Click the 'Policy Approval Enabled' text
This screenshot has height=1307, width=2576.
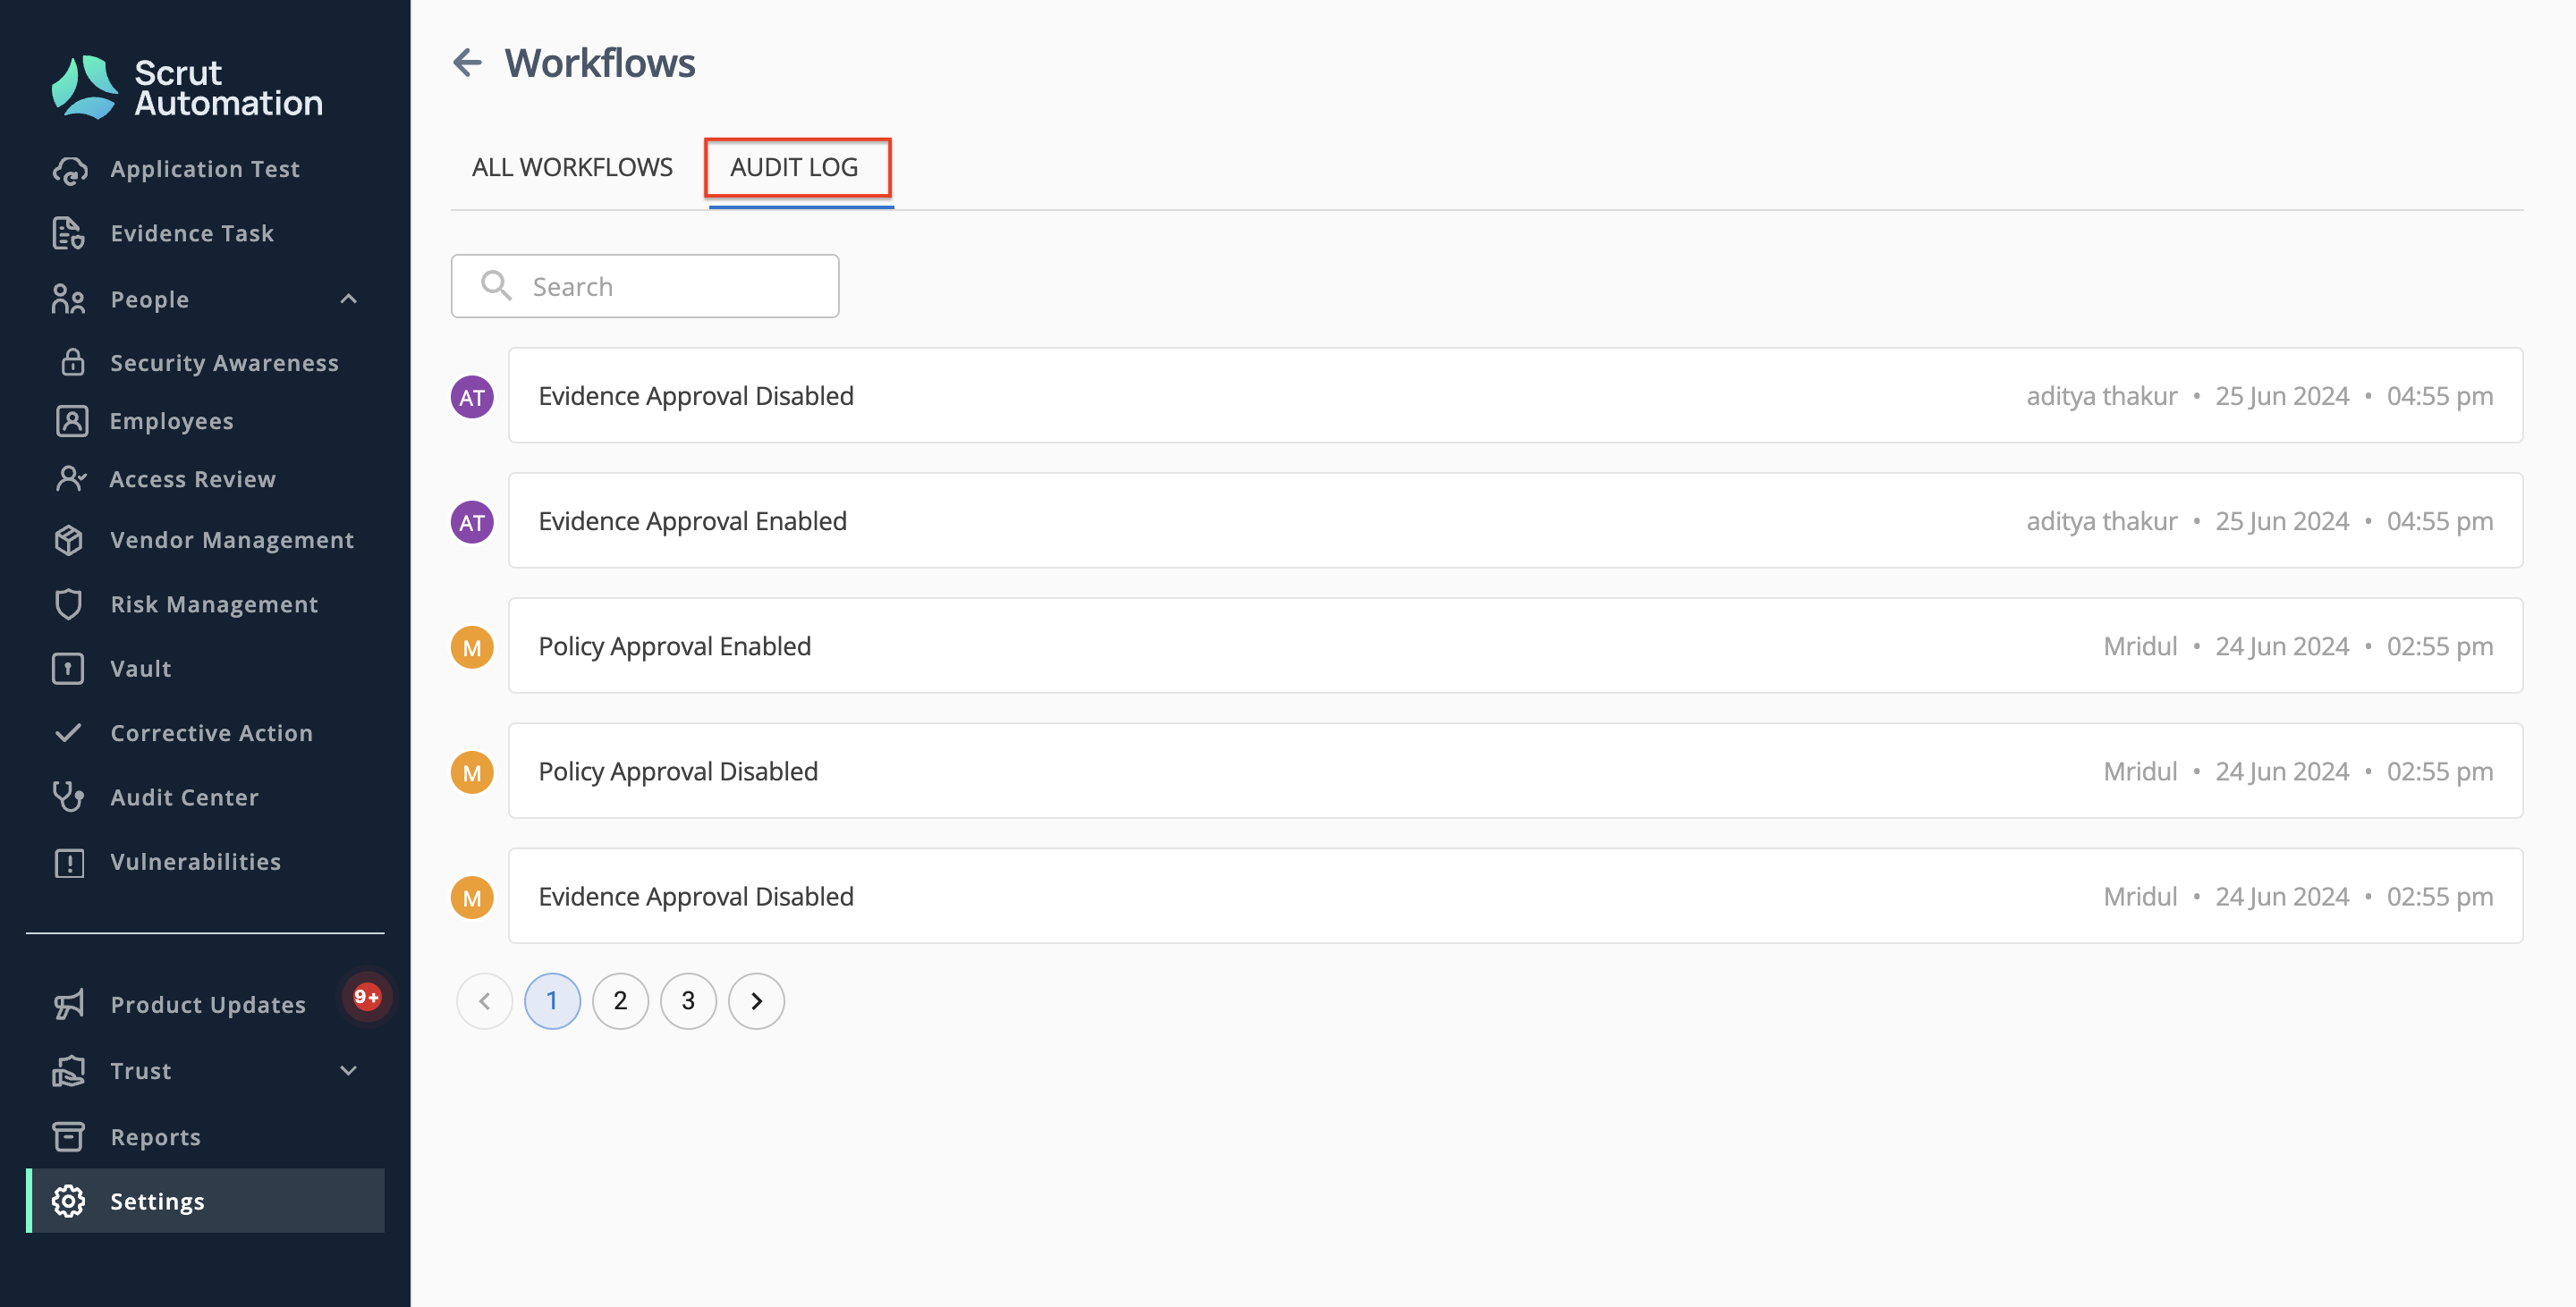(x=675, y=646)
